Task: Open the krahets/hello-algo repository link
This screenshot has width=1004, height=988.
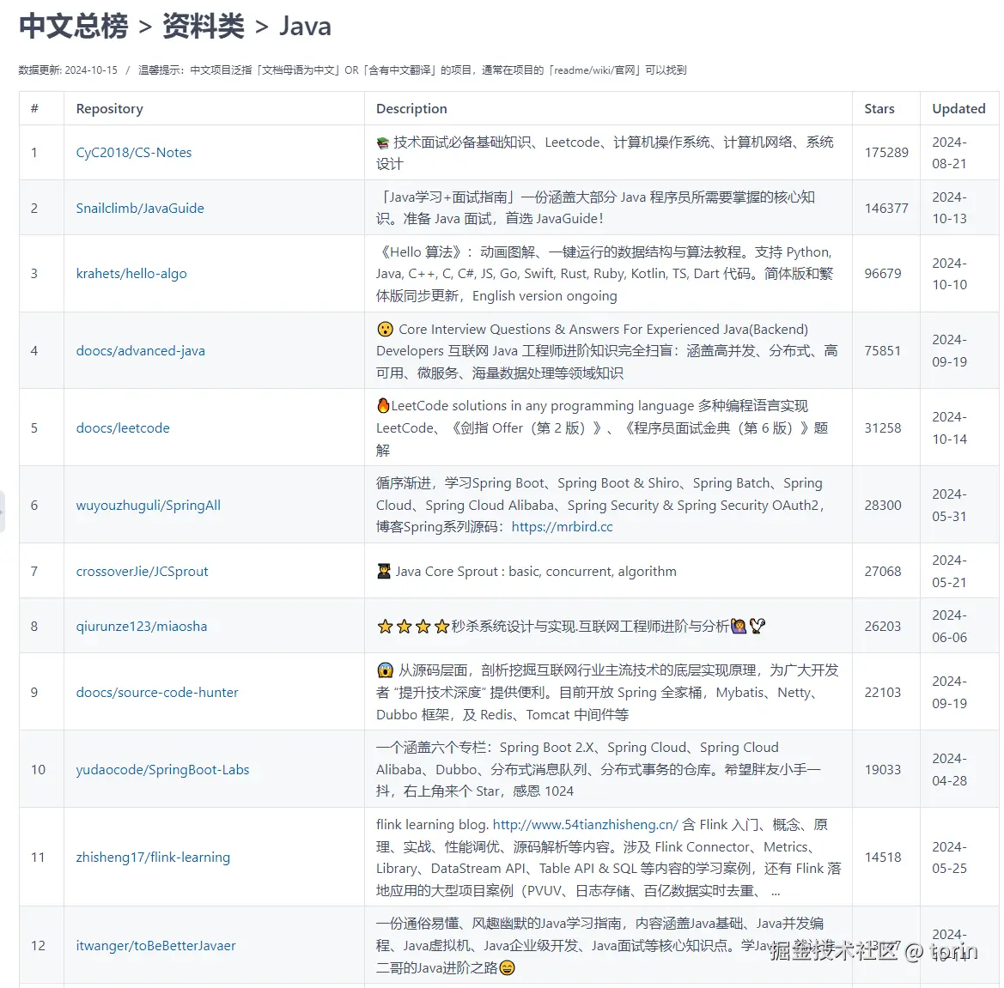Action: coord(131,273)
